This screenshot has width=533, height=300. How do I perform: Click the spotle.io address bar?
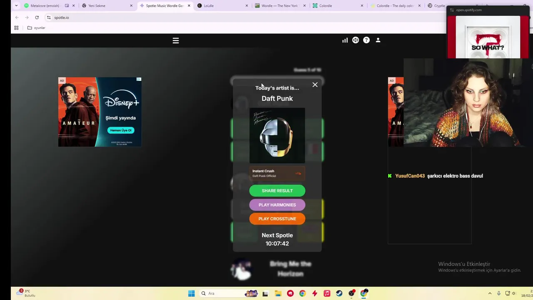coord(246,17)
